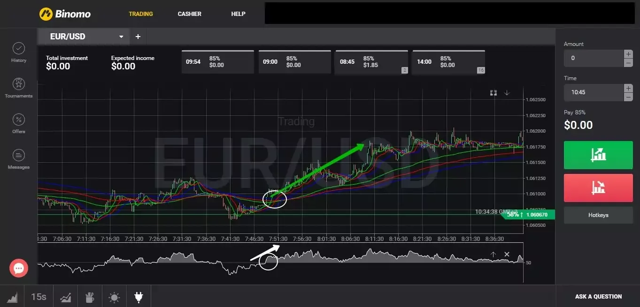Click the badge 16 on the 14:00 card
Viewport: 640px width, 307px height.
coord(481,70)
